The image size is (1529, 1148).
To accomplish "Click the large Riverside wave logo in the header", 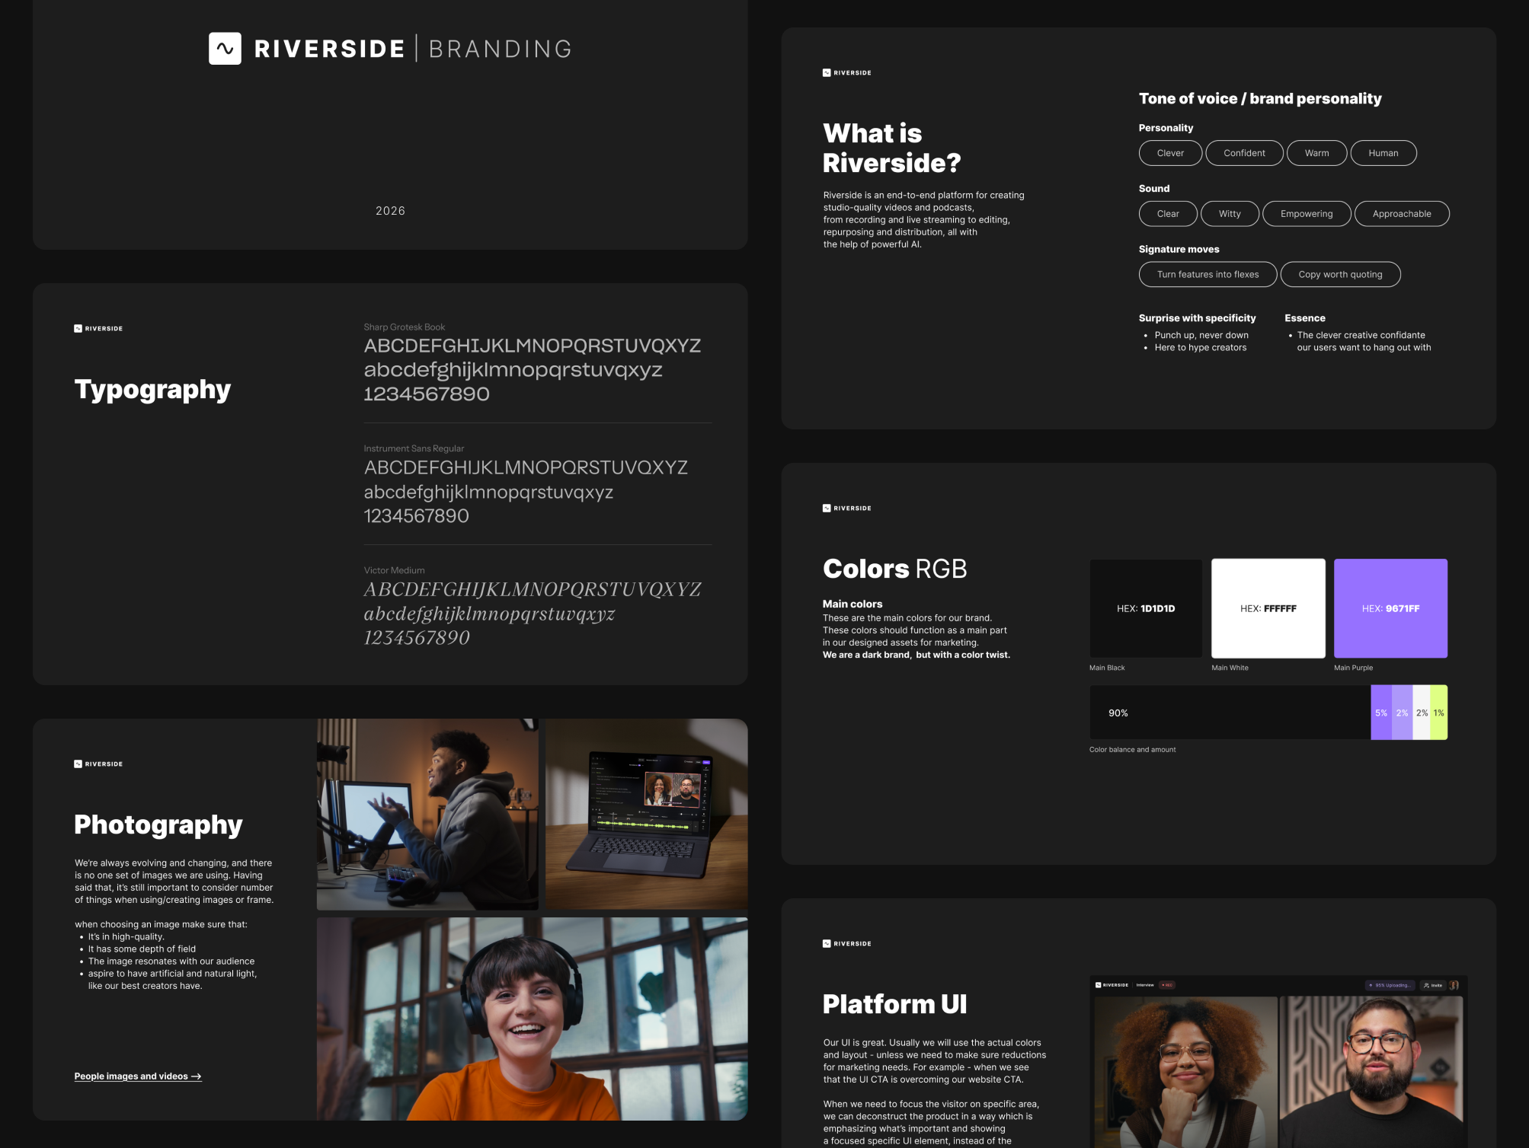I will pos(225,49).
